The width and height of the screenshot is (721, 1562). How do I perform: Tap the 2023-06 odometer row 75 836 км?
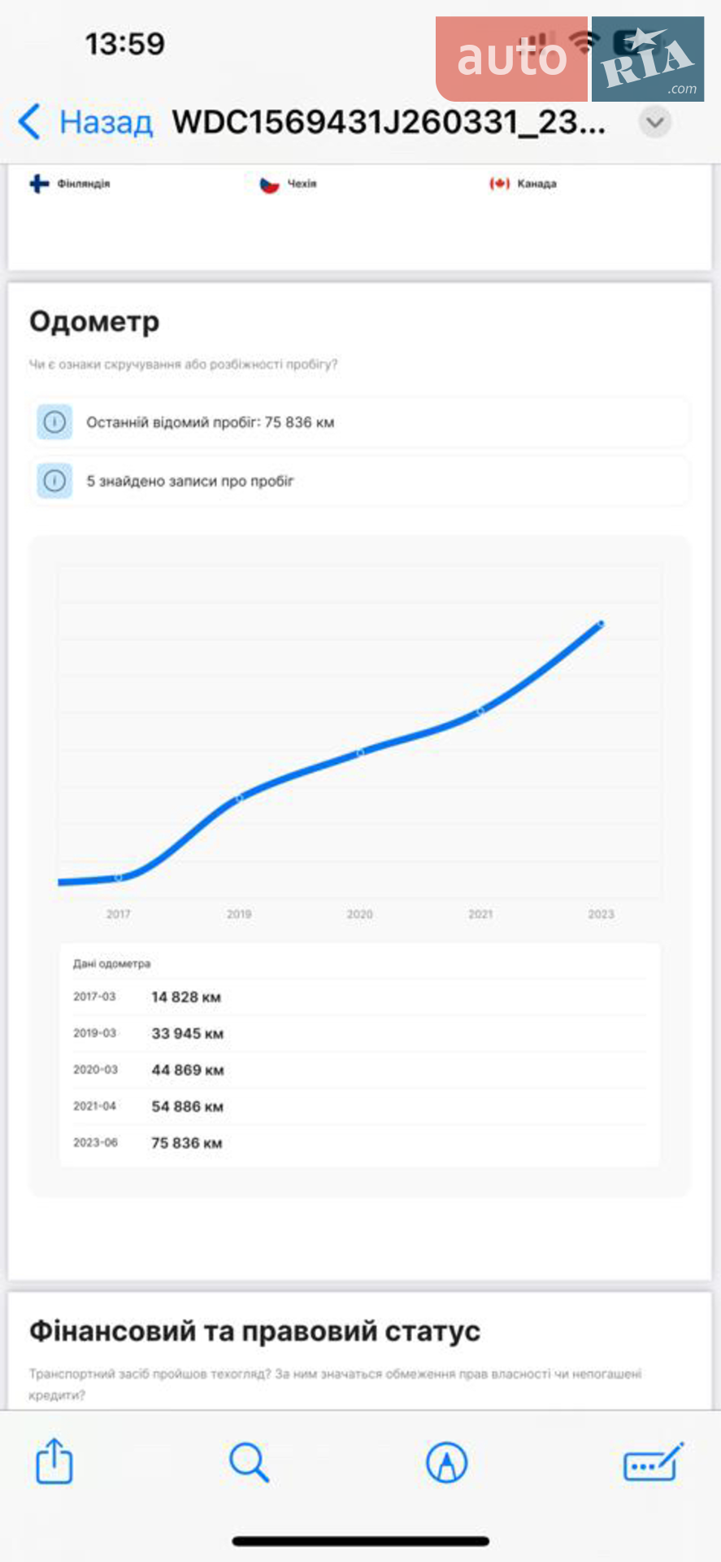coord(359,1143)
